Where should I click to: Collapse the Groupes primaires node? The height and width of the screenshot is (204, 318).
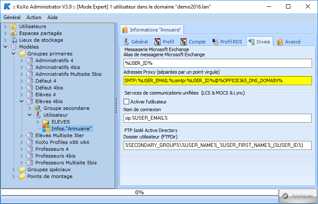click(x=13, y=54)
